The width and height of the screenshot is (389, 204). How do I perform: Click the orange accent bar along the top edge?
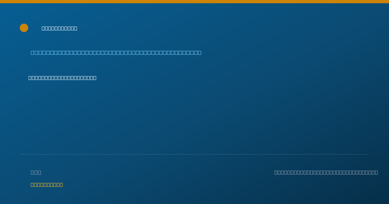pyautogui.click(x=194, y=2)
